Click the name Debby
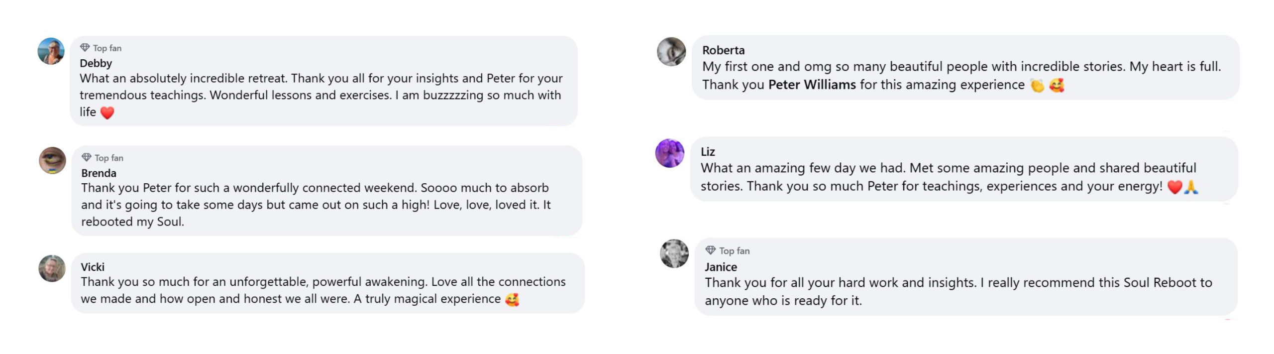 pos(96,63)
